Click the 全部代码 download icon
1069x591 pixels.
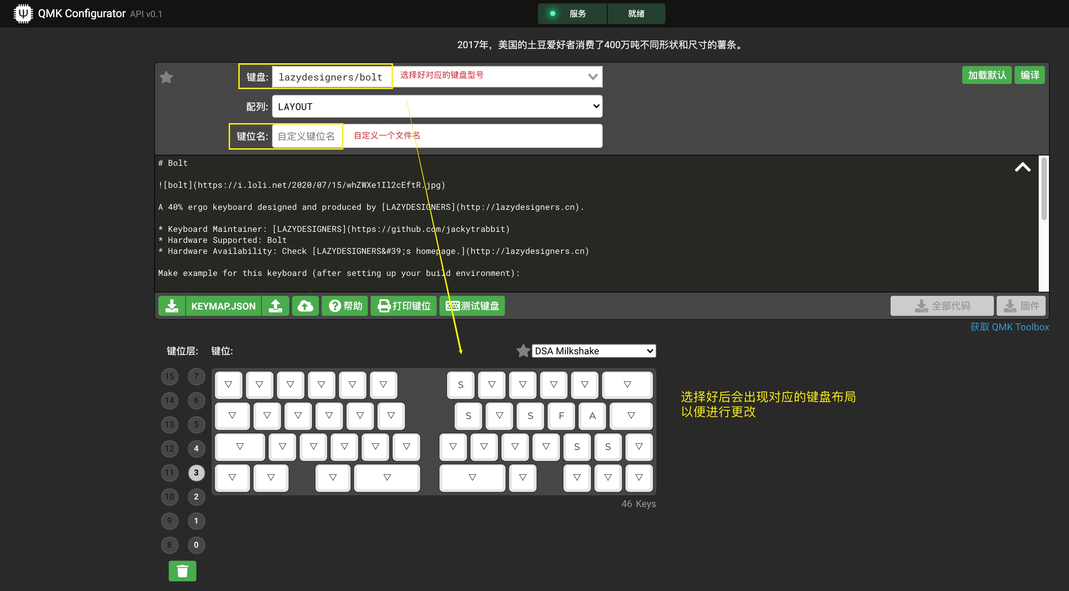922,305
